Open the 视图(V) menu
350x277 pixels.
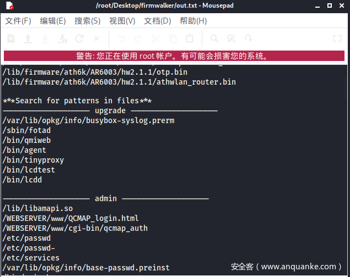(x=122, y=21)
